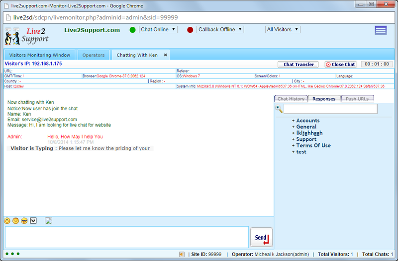The image size is (398, 261).
Task: Open the hamburger menu icon
Action: [x=381, y=30]
